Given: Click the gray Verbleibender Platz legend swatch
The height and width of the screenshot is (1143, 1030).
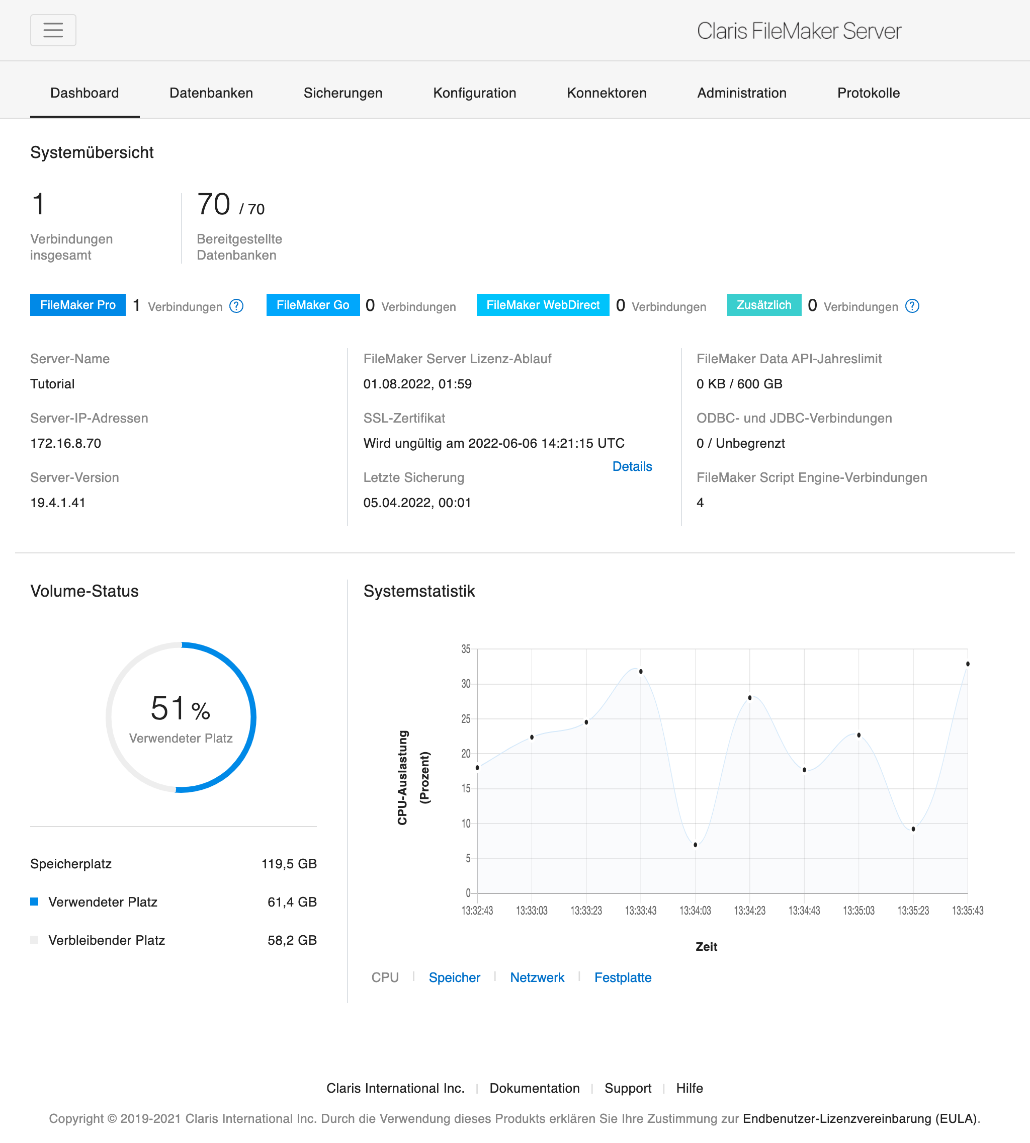Looking at the screenshot, I should coord(35,940).
